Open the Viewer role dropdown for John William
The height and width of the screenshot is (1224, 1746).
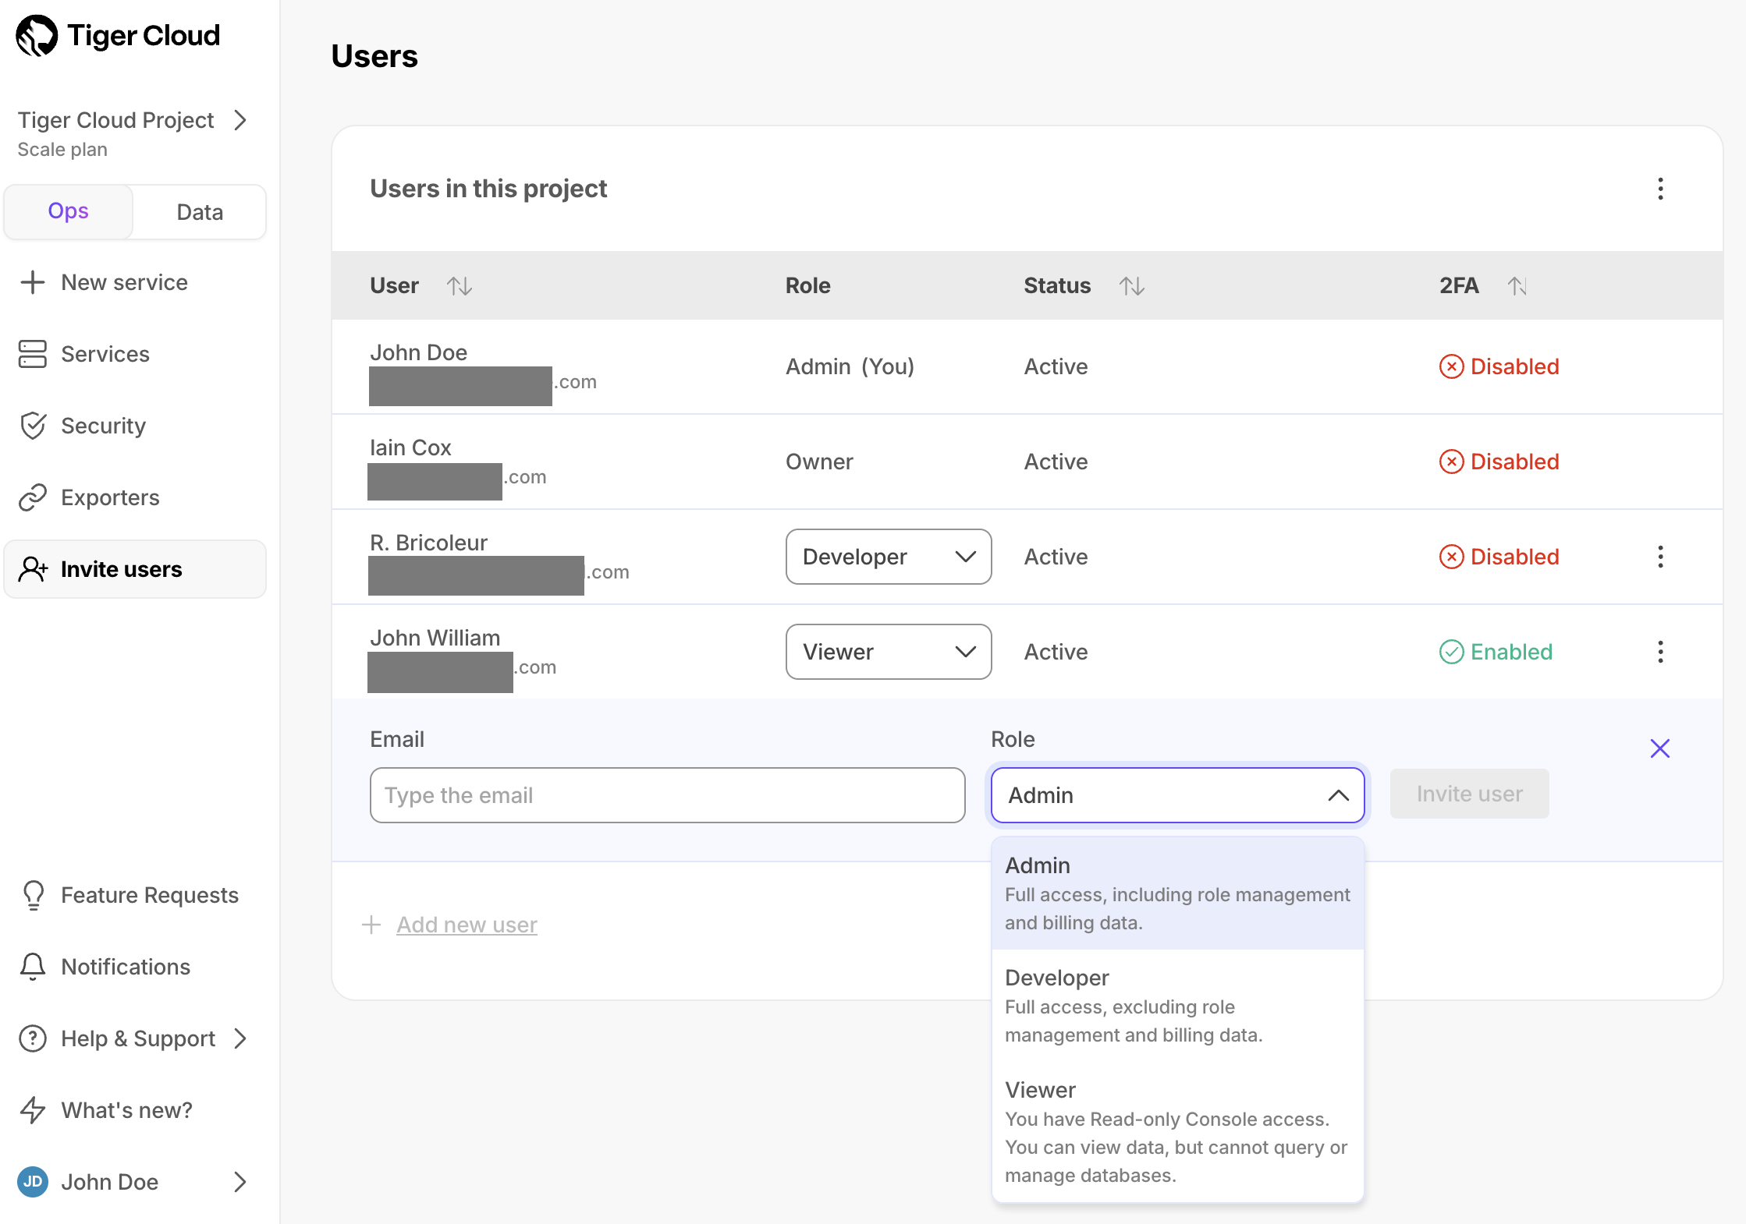pos(889,652)
